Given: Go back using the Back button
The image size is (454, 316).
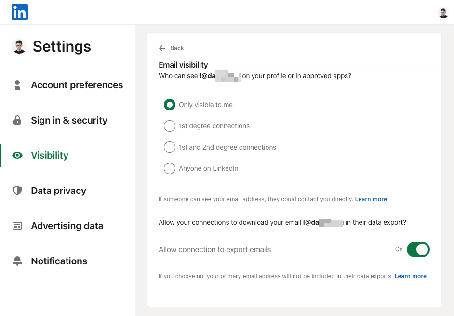Looking at the screenshot, I should (172, 48).
